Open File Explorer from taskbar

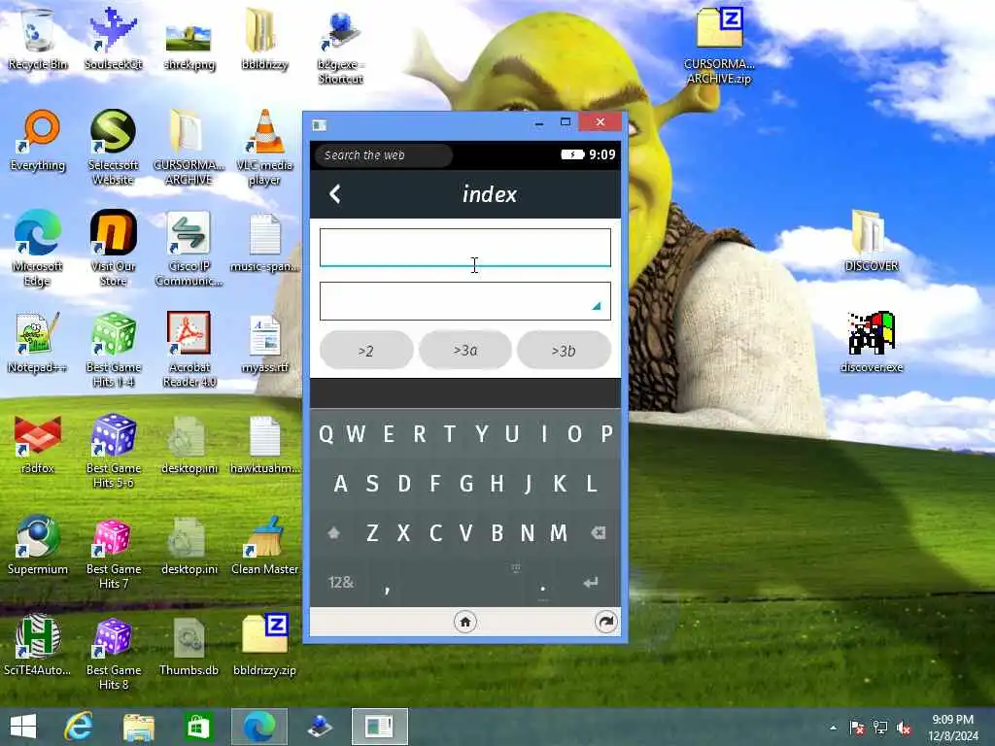tap(138, 727)
